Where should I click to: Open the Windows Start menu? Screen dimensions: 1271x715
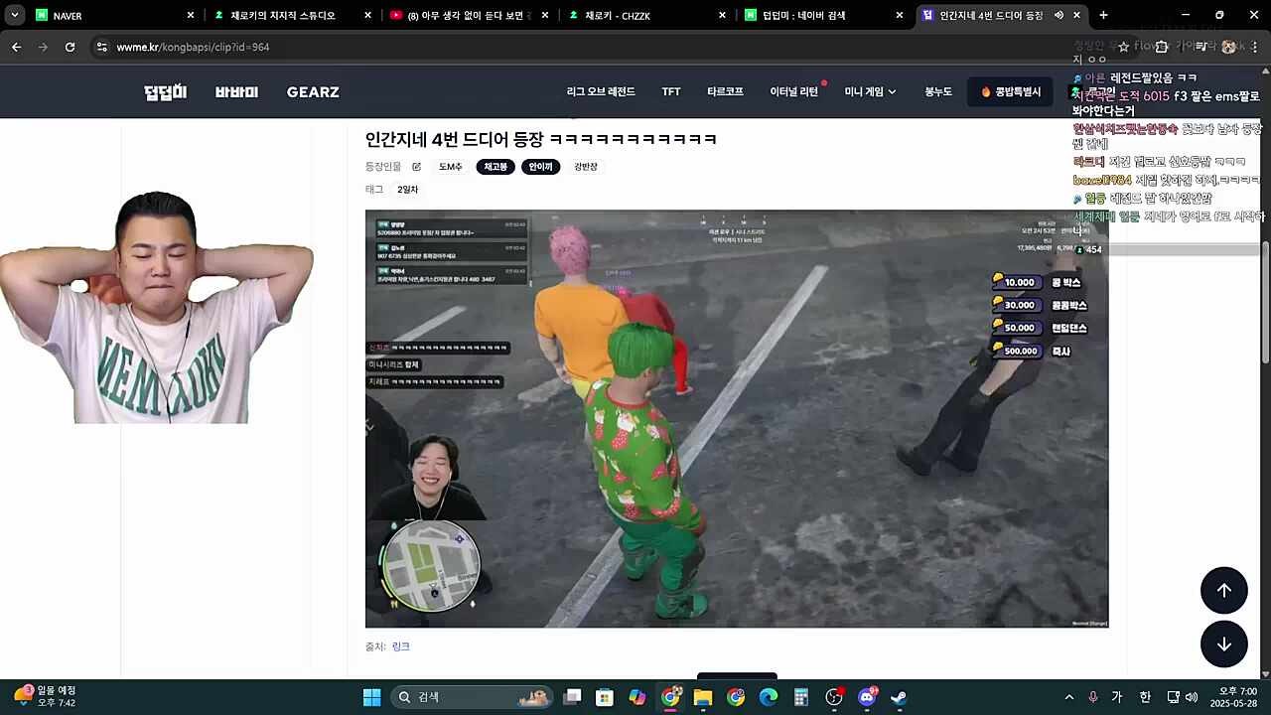[x=371, y=697]
